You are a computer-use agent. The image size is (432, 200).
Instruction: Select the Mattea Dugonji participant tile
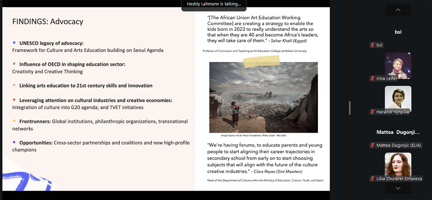(x=398, y=132)
